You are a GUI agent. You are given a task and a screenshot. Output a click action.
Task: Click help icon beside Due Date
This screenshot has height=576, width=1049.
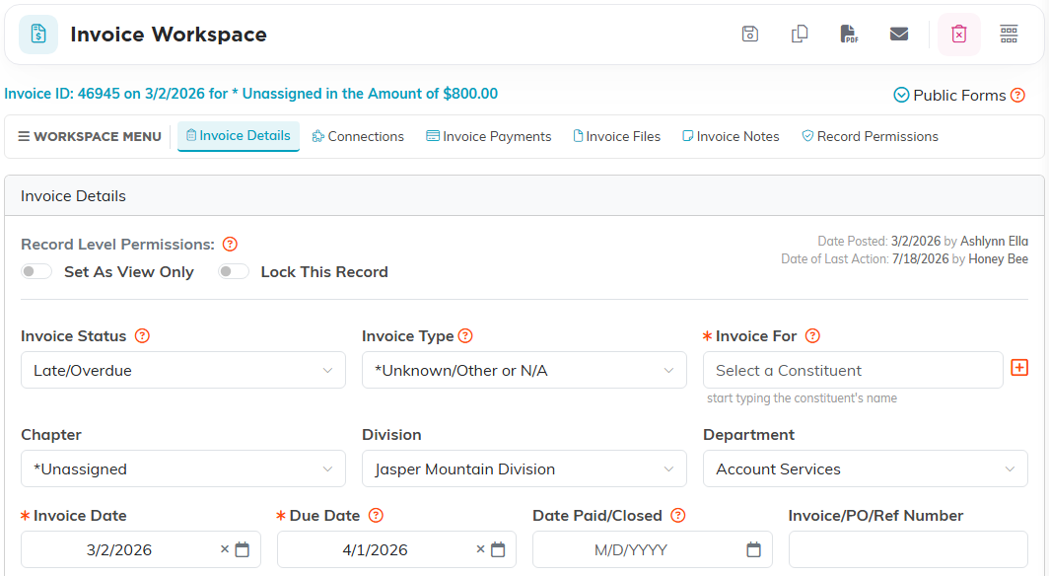point(376,515)
